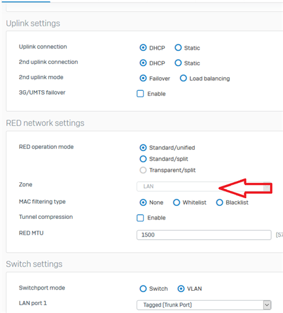Choose Static for 2nd uplink connection
Screen dimensions: 283x313
[178, 63]
